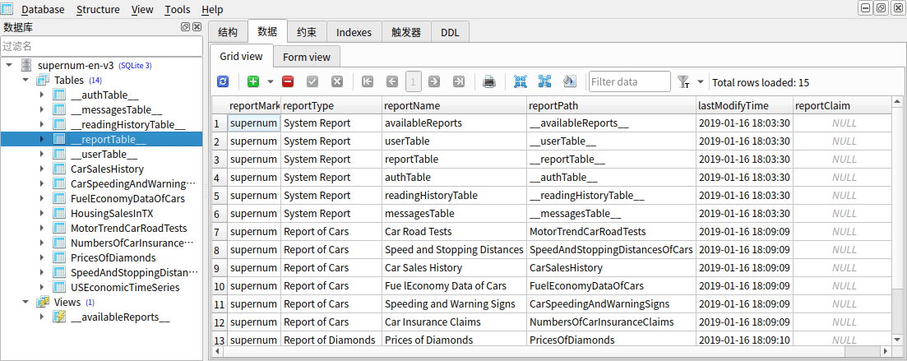Select the __userTable__ table icon

pyautogui.click(x=59, y=154)
